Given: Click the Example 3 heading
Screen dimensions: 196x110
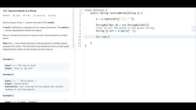Looking at the screenshot, I should tap(8, 96).
